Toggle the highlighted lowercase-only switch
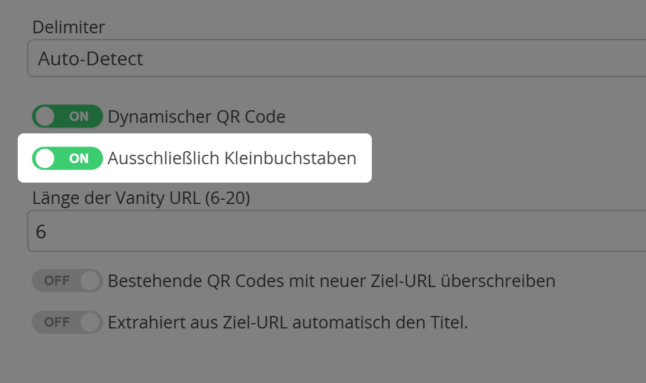 coord(66,157)
